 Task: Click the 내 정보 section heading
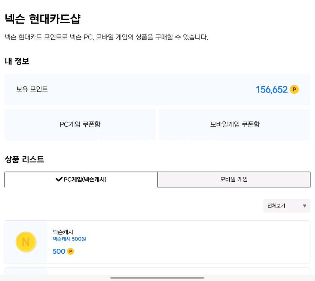click(x=17, y=61)
